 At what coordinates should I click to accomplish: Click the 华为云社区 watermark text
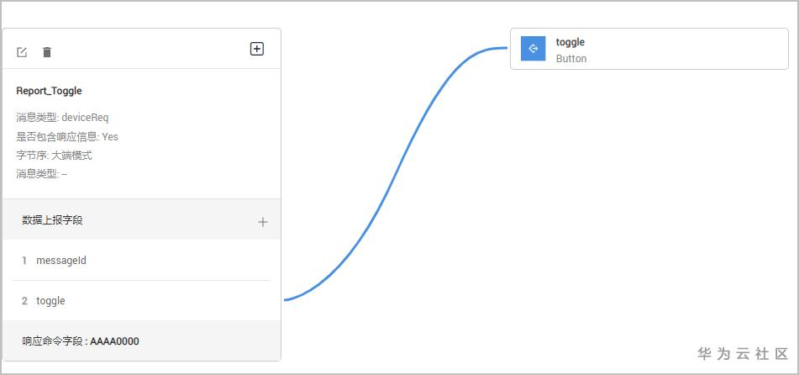coord(743,354)
